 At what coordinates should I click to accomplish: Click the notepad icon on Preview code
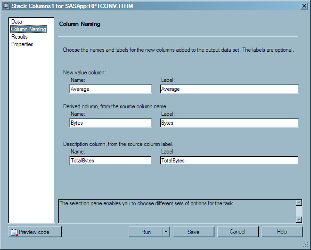point(14,232)
